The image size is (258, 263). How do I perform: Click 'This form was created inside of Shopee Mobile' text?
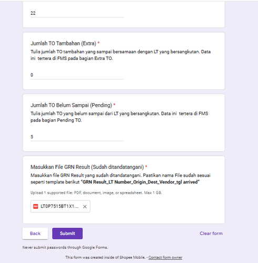tap(105, 257)
